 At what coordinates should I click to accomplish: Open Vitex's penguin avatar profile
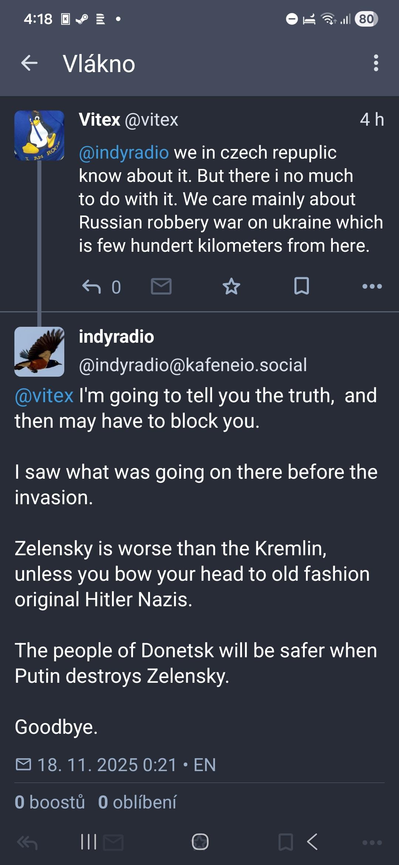point(39,135)
